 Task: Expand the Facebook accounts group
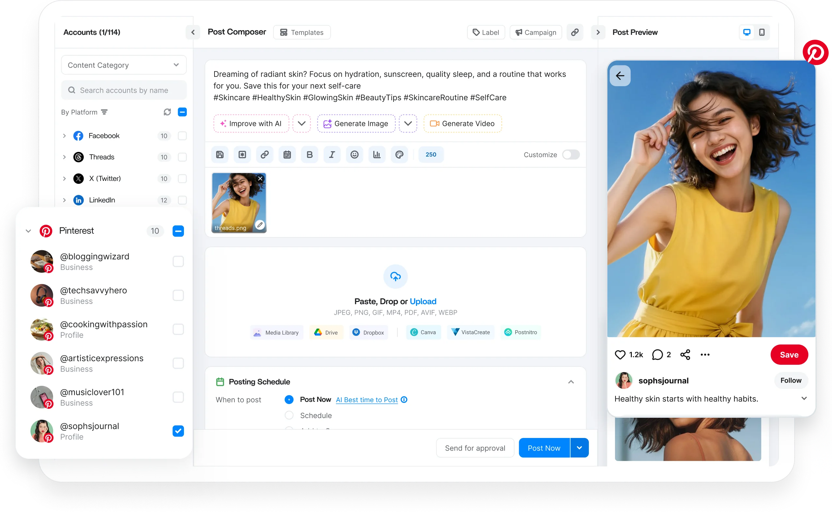pos(64,136)
